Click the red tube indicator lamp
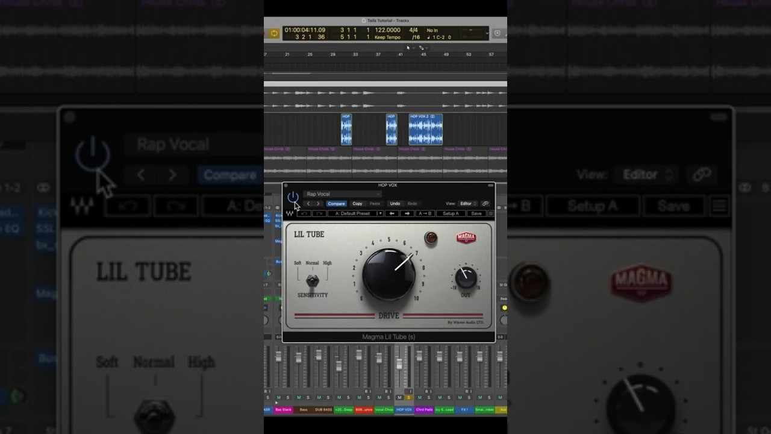This screenshot has width=771, height=434. pyautogui.click(x=431, y=238)
